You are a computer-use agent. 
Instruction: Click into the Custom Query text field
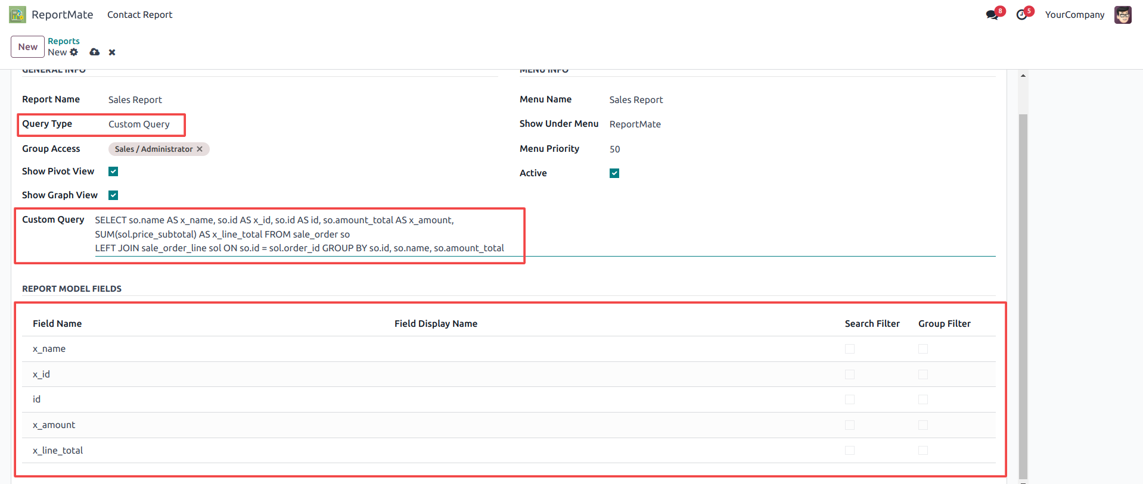[x=299, y=235]
